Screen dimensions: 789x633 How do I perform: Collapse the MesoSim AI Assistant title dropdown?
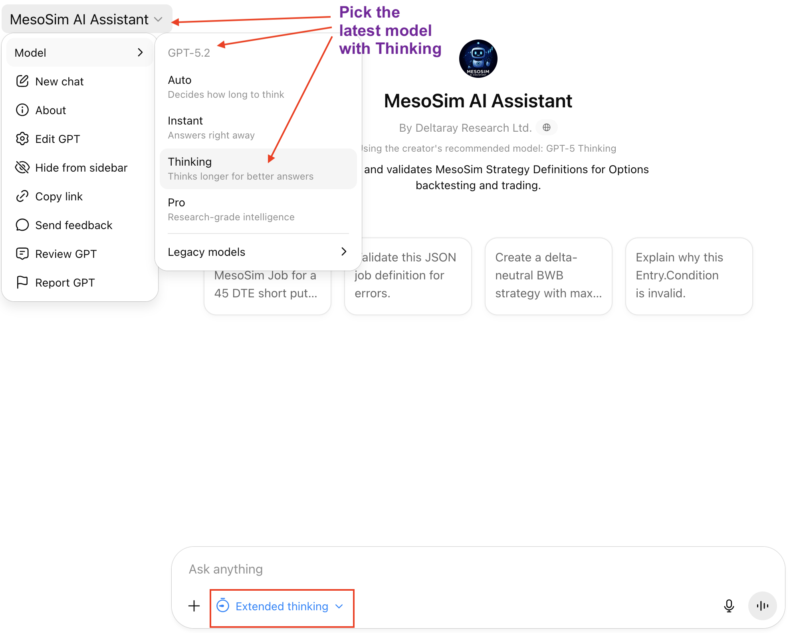coord(87,19)
